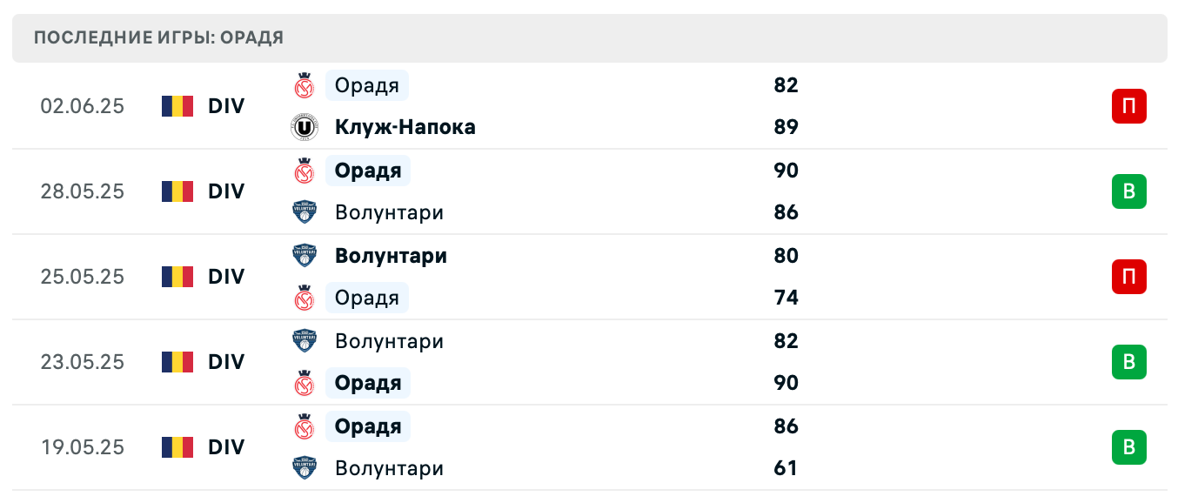The image size is (1178, 503).
Task: Click red loss badge for 25.05.25 game
Action: (x=1128, y=277)
